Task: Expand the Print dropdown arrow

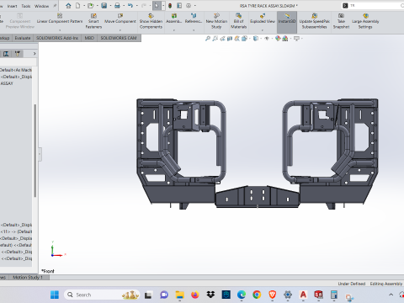Action: [124, 6]
